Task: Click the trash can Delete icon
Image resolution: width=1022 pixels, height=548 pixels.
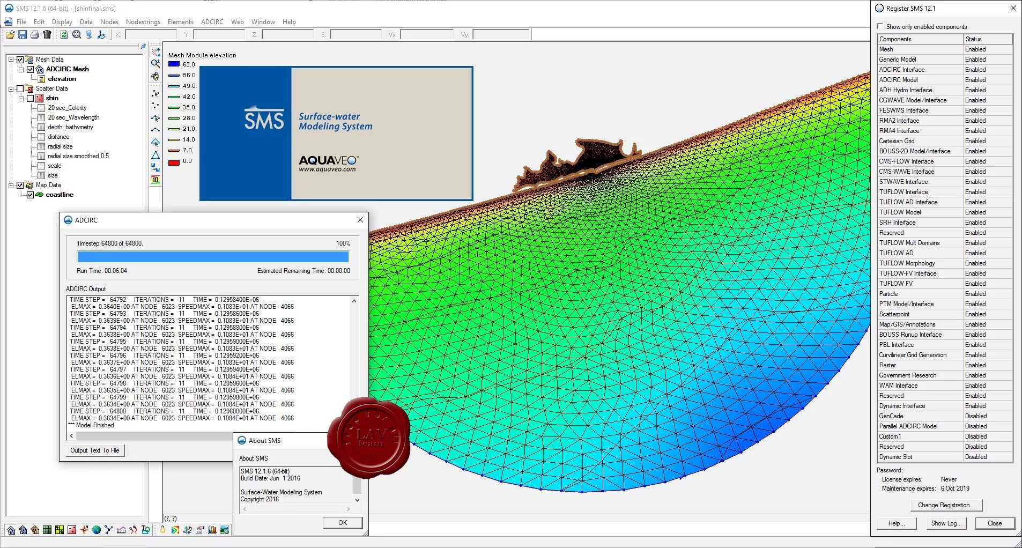Action: tap(47, 34)
